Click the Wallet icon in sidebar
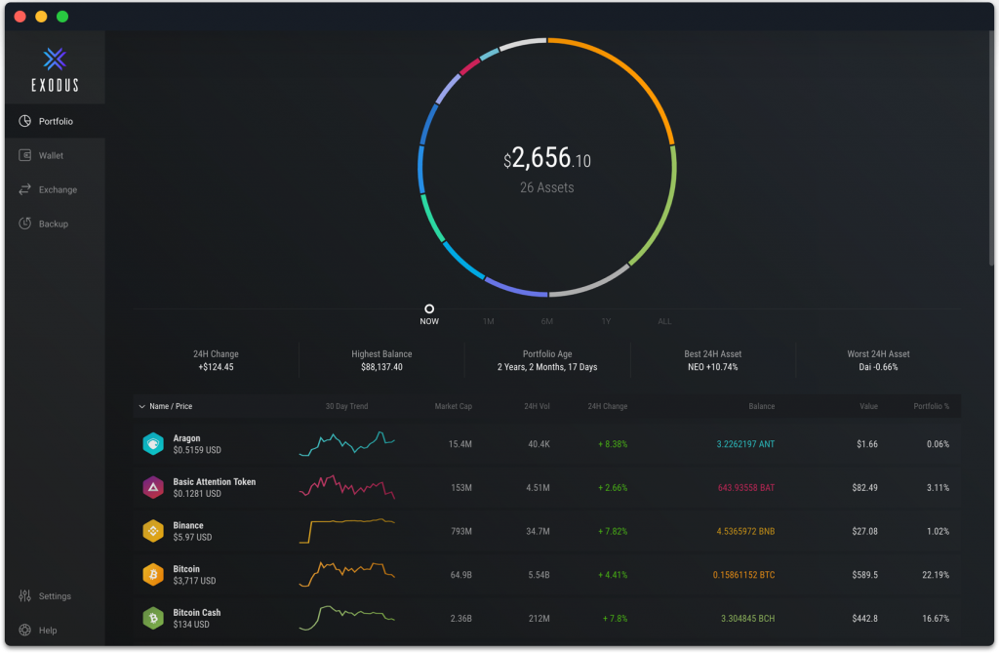Viewport: 999px width, 653px height. click(x=24, y=155)
